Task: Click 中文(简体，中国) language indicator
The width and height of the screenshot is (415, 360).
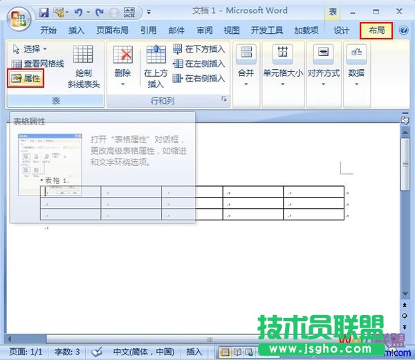Action: tap(144, 352)
